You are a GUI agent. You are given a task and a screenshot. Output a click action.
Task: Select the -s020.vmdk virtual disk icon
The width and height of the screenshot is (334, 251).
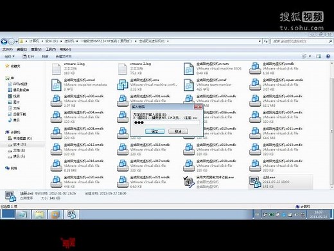tap(57, 182)
